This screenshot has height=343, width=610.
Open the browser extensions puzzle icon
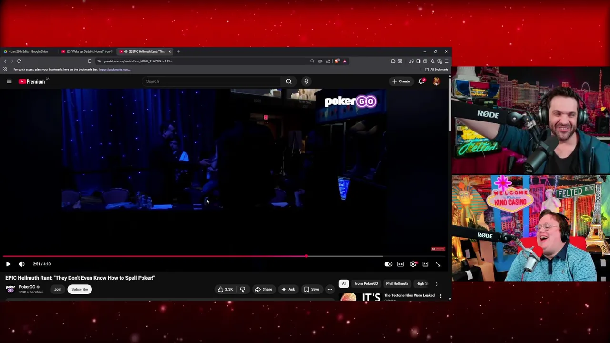pyautogui.click(x=393, y=61)
